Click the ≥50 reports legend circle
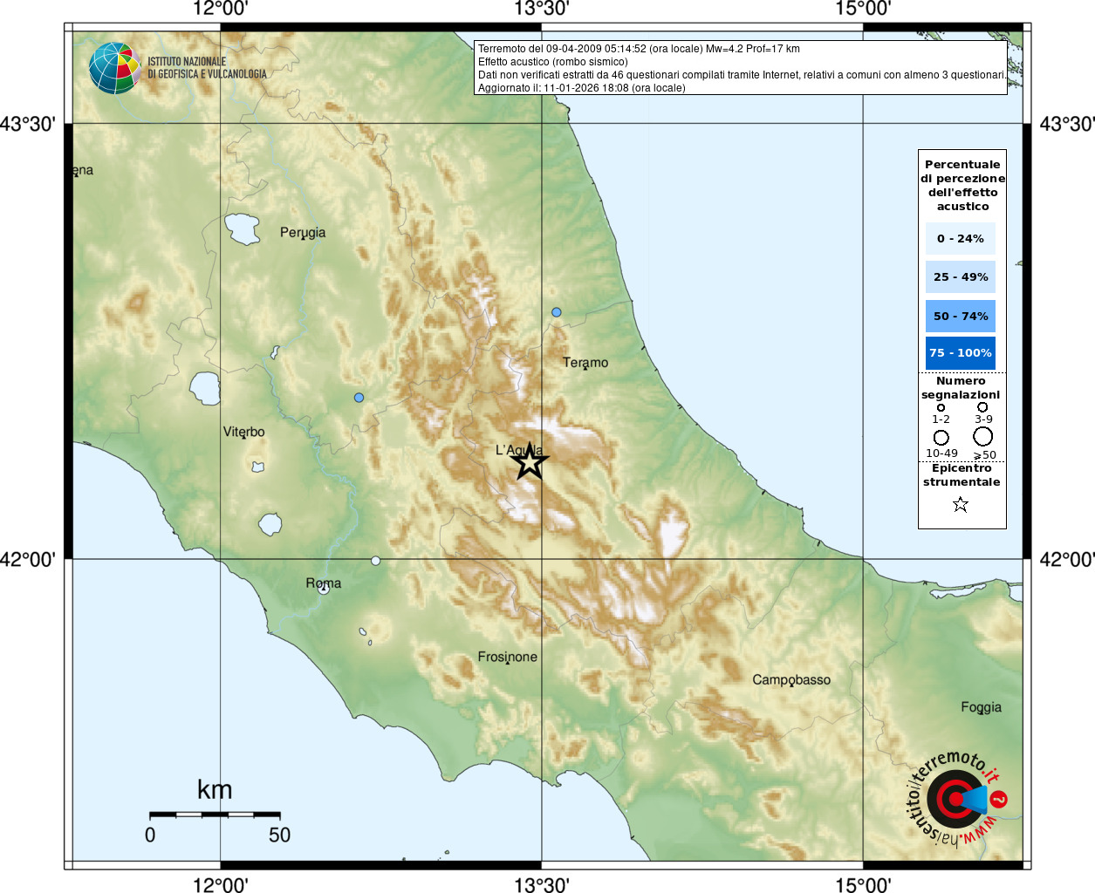The height and width of the screenshot is (893, 1095). click(x=983, y=436)
